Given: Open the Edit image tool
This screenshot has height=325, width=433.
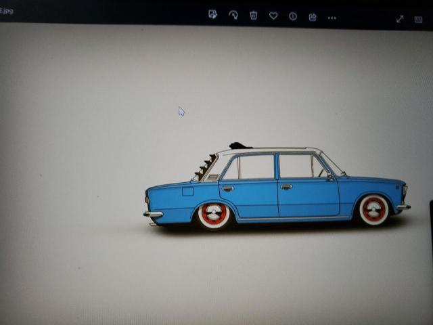Looking at the screenshot, I should (x=212, y=15).
